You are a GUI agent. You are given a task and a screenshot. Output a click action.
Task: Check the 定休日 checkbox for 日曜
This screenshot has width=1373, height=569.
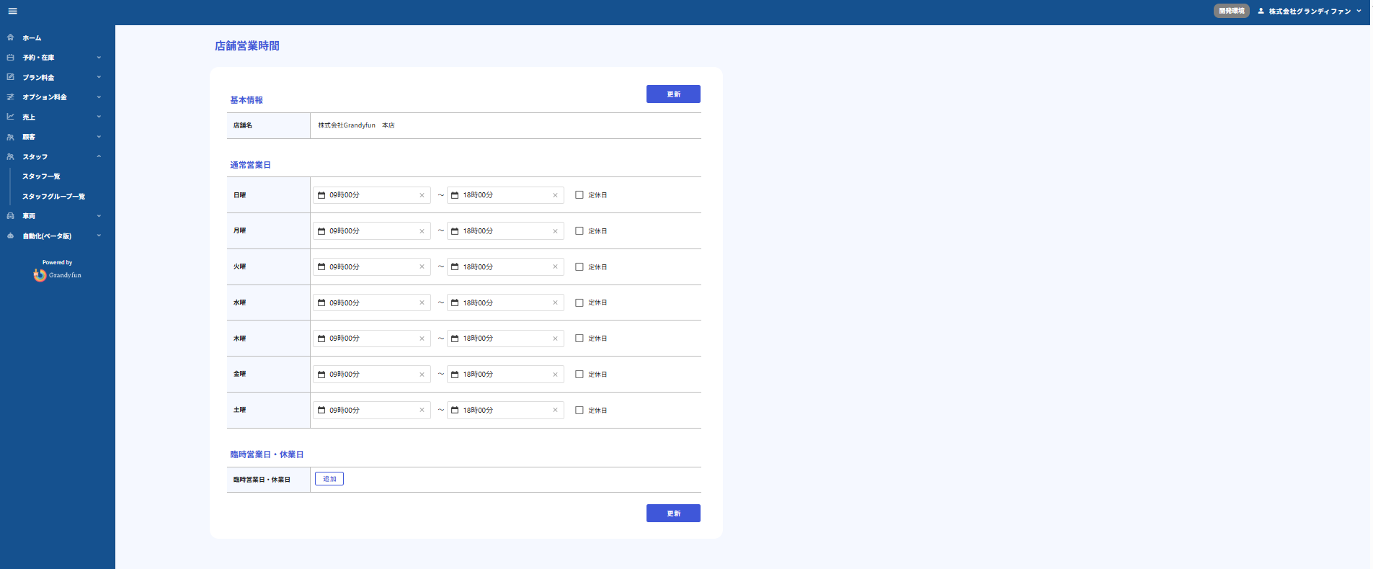coord(579,195)
